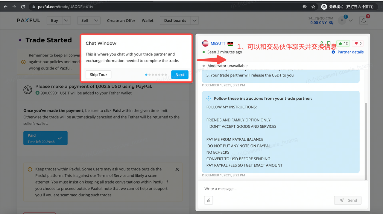Image resolution: width=383 pixels, height=214 pixels.
Task: Expand the account menu chevron
Action: point(351,21)
